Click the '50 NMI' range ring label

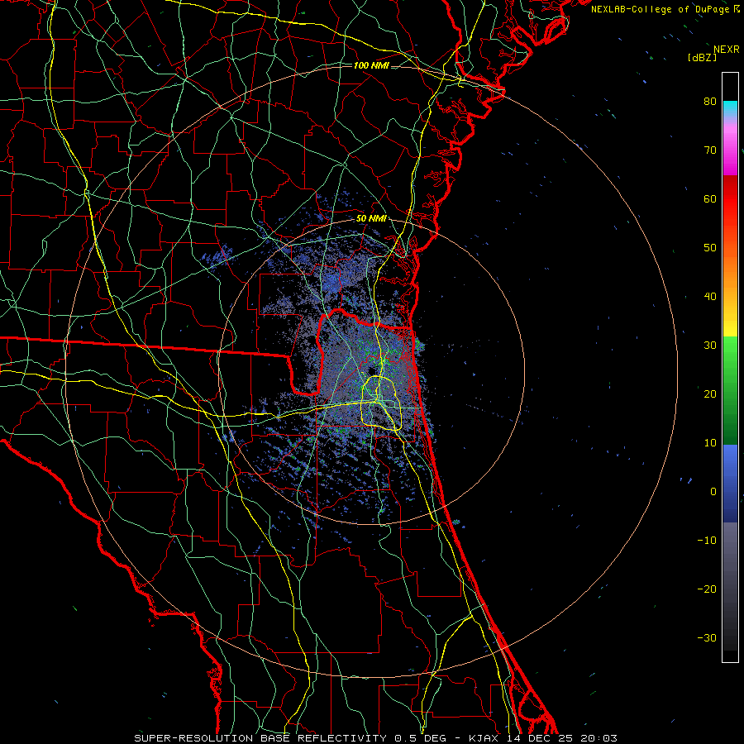point(371,219)
